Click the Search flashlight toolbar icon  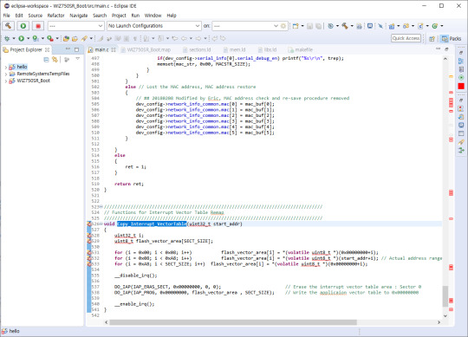pos(84,38)
